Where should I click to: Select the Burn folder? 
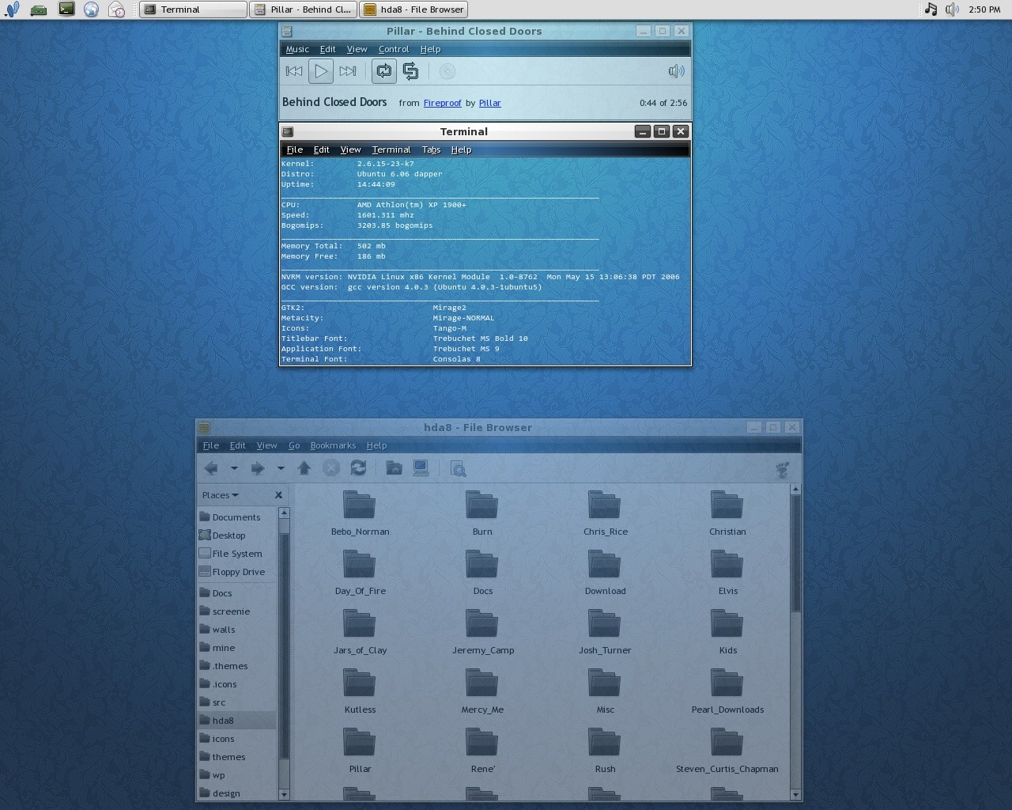pos(482,513)
